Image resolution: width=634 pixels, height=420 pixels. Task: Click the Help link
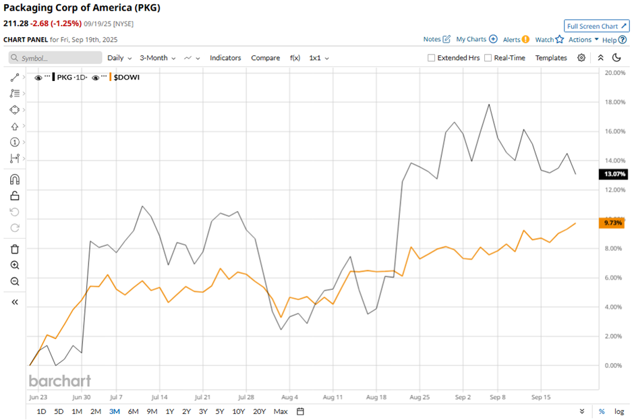coord(609,40)
